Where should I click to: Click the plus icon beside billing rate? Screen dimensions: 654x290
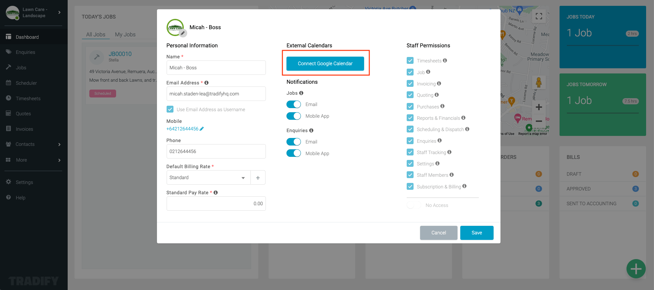(x=258, y=178)
